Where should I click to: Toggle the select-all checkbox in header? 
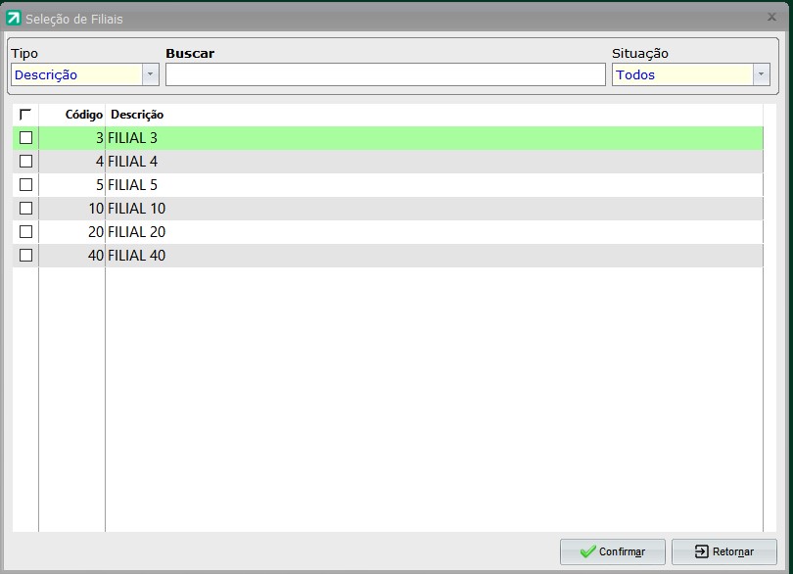(x=25, y=115)
